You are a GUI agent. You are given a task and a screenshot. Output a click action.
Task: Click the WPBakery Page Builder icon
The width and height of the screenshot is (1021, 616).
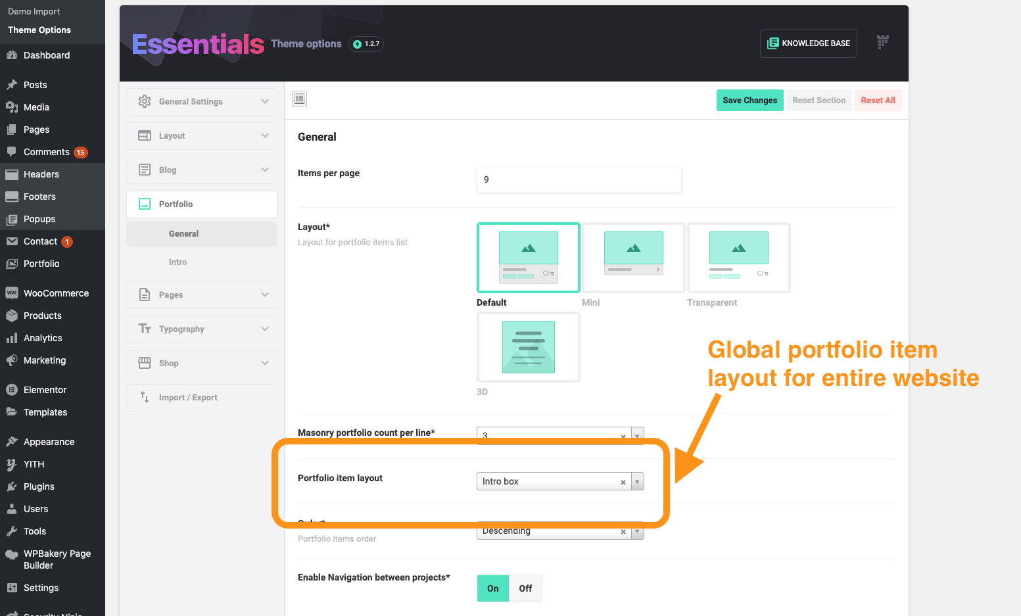(x=12, y=554)
